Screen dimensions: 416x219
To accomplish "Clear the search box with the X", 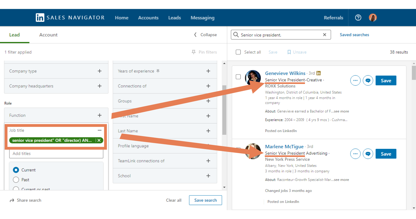I will pos(325,35).
